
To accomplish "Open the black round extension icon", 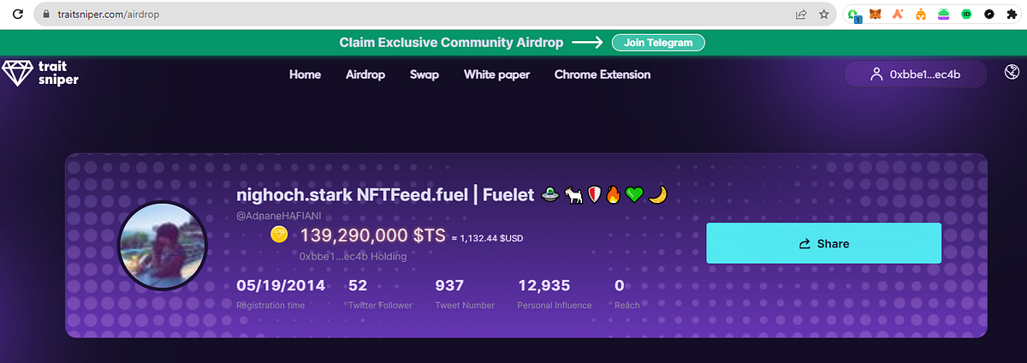I will (990, 15).
